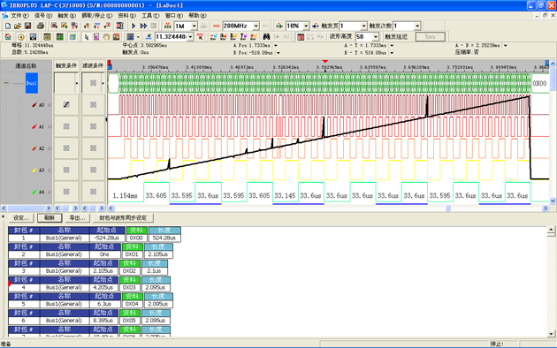Open the 撷取/停止 menu

tap(96, 16)
